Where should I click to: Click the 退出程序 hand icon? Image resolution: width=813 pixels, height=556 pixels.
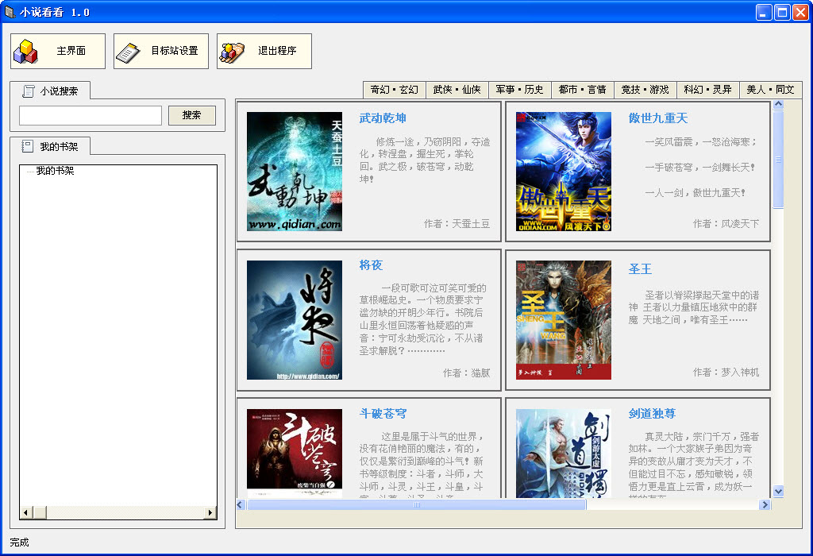click(232, 52)
